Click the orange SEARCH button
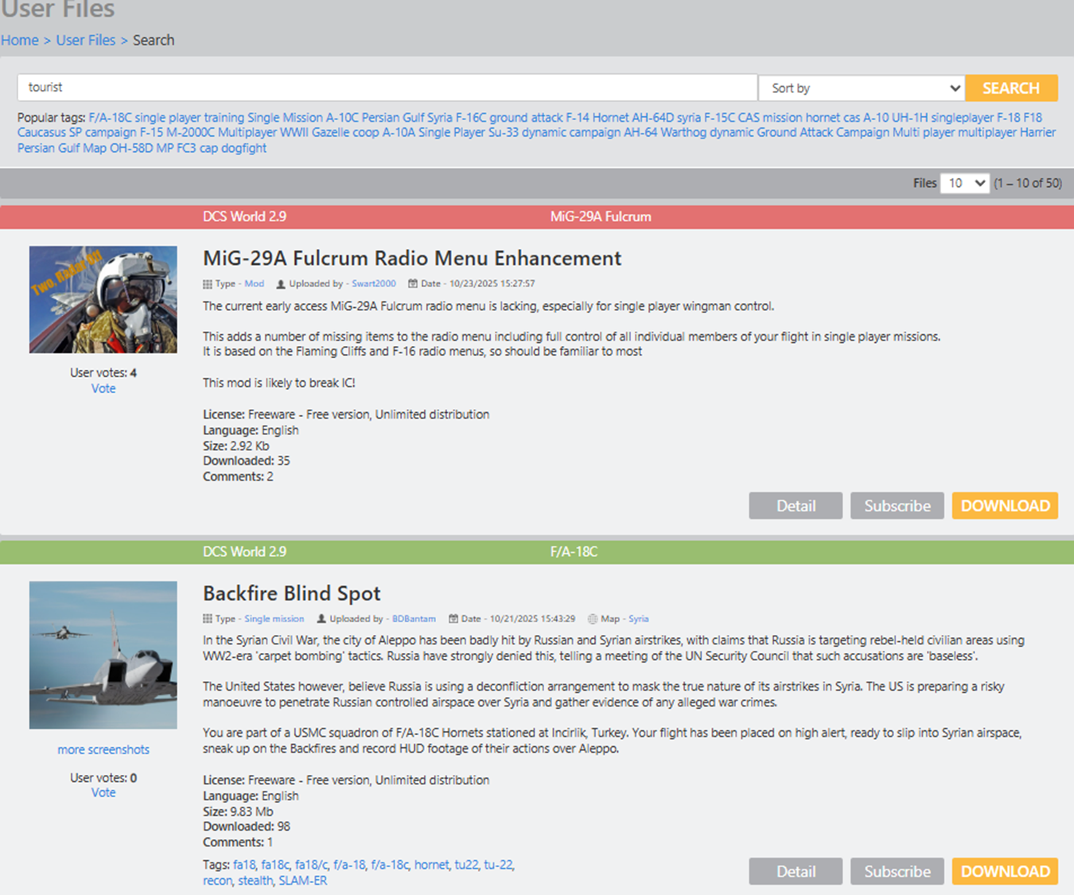The width and height of the screenshot is (1074, 895). coord(1011,88)
